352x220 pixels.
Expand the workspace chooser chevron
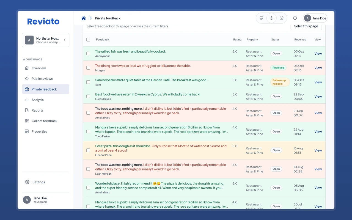pyautogui.click(x=65, y=40)
